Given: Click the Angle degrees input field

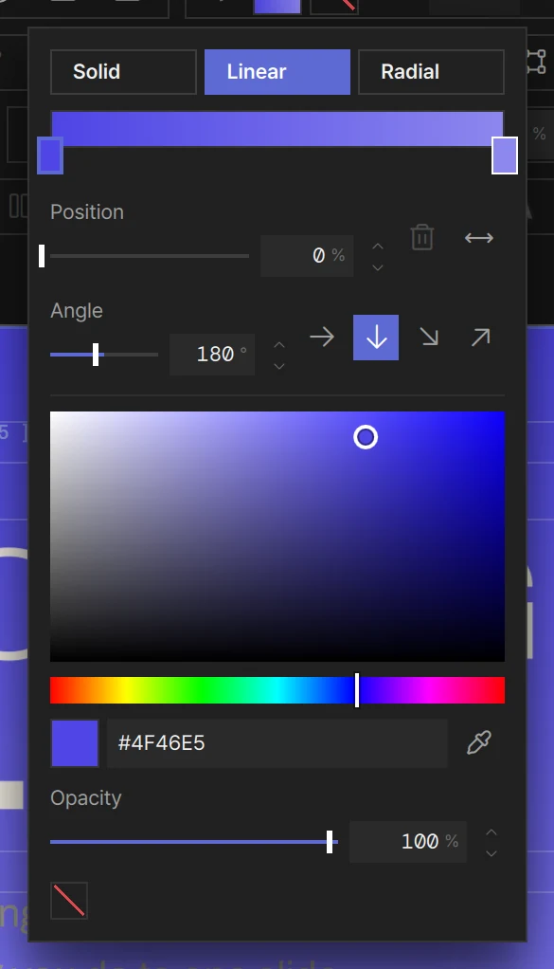Looking at the screenshot, I should tap(212, 354).
